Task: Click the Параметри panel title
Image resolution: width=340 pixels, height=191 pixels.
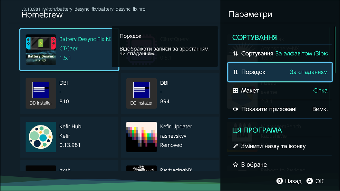Action: tap(250, 14)
